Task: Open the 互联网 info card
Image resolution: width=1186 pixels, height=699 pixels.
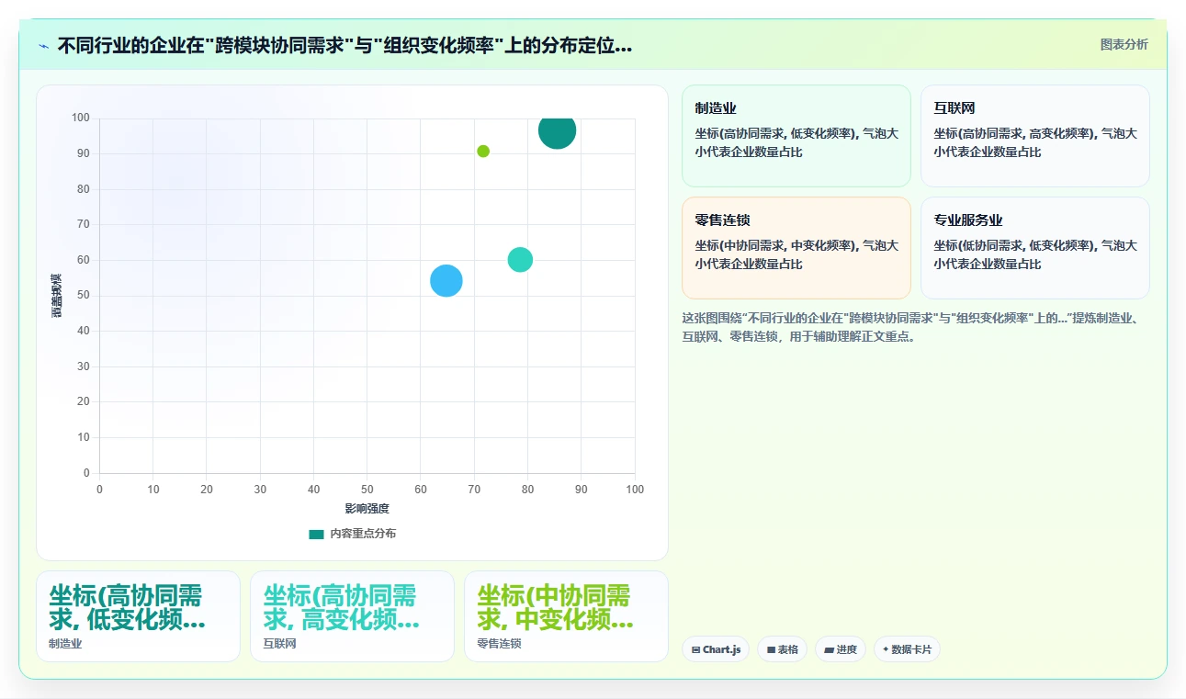Action: click(1035, 136)
